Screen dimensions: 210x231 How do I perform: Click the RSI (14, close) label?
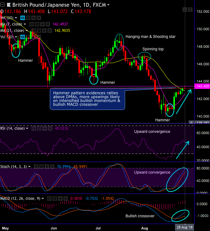[x=12, y=128]
